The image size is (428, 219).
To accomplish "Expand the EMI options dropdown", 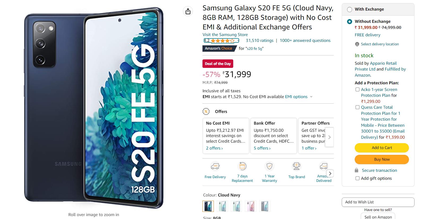I will tap(311, 97).
